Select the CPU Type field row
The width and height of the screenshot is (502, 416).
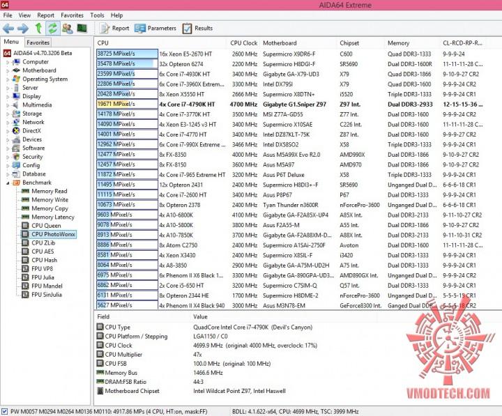pyautogui.click(x=205, y=328)
